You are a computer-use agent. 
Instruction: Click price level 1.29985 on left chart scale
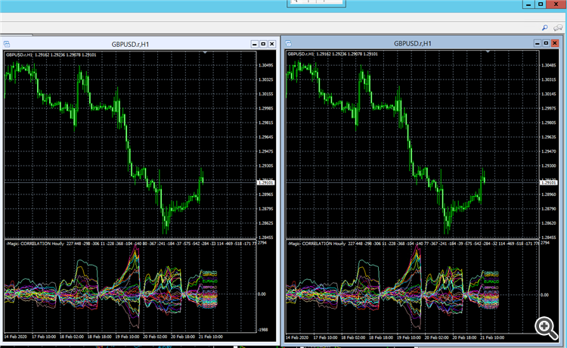(x=266, y=108)
